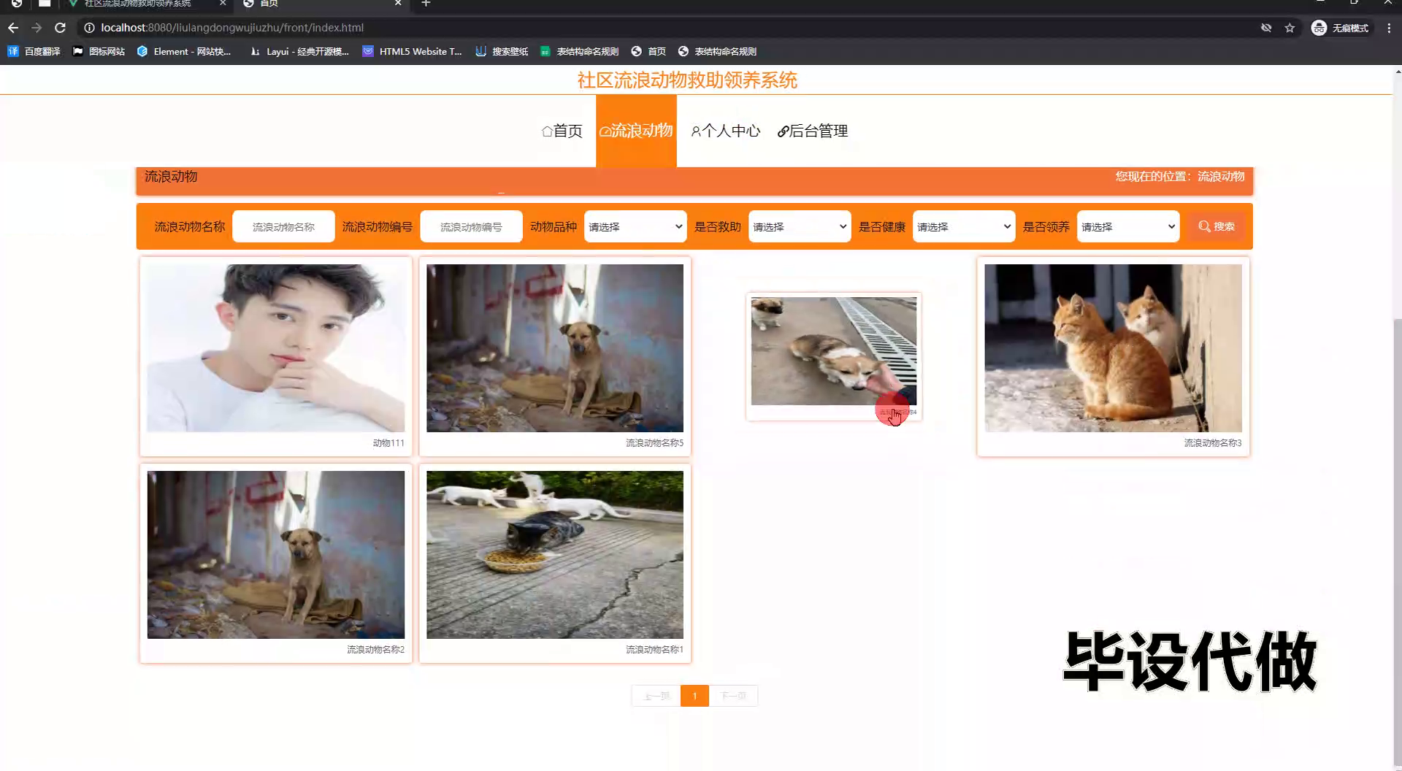Open 后台管理 in the navigation
Viewport: 1402px width, 771px height.
pos(813,131)
